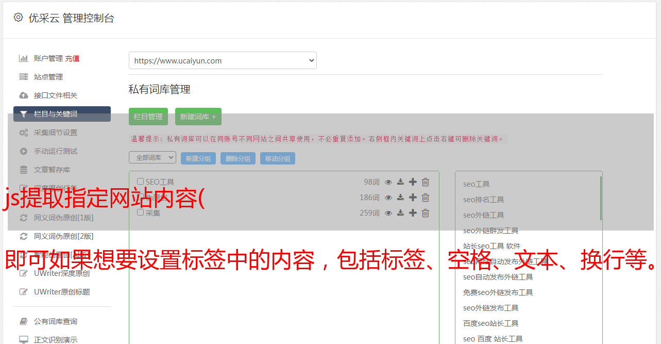Select keyword 'seo 百度 站长工具'
This screenshot has height=344, width=661.
tap(493, 339)
